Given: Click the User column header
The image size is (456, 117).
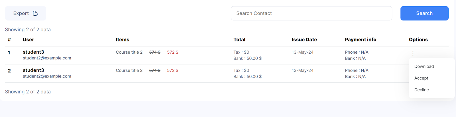Looking at the screenshot, I should click(28, 39).
